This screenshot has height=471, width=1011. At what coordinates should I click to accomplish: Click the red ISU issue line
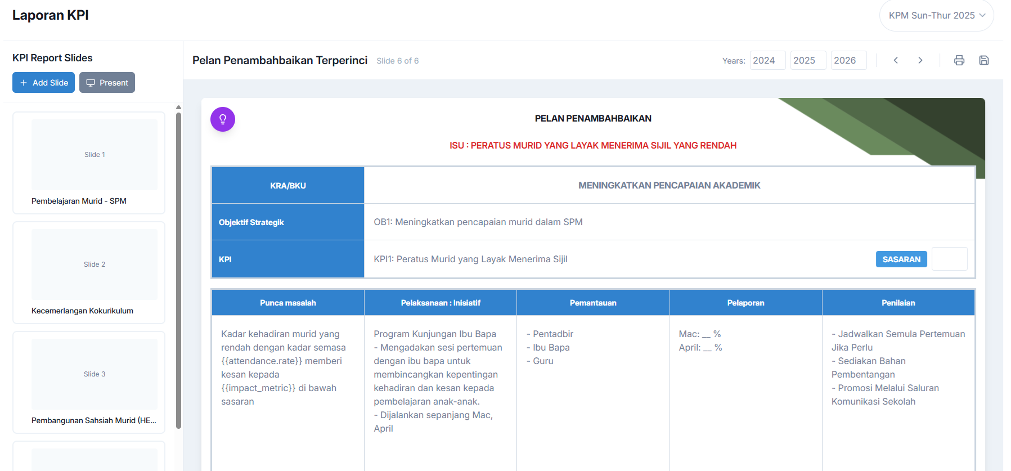pyautogui.click(x=593, y=145)
